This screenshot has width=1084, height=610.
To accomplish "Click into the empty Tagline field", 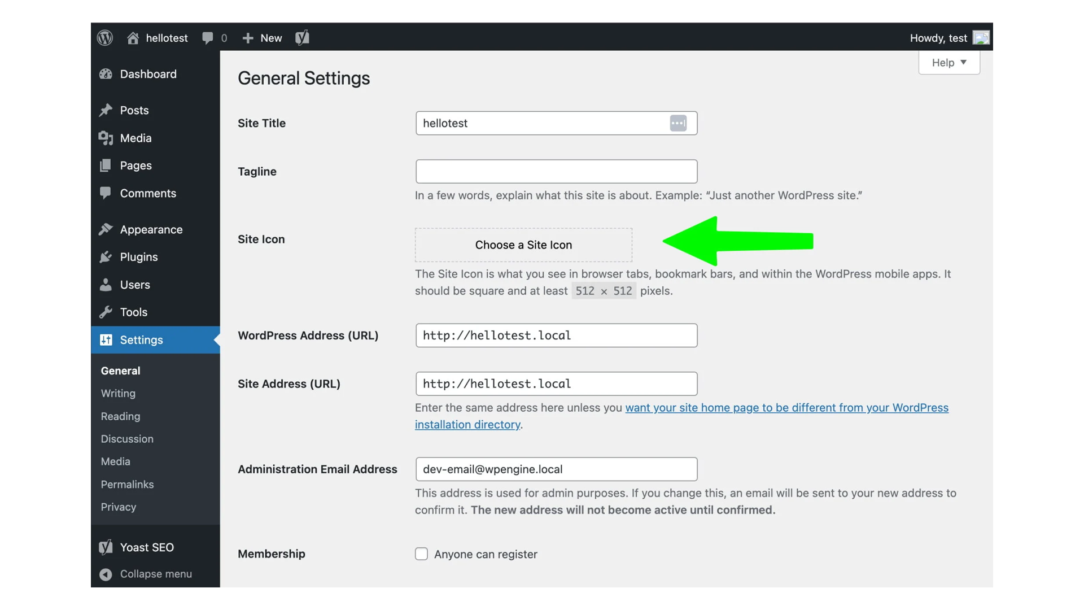I will 556,172.
